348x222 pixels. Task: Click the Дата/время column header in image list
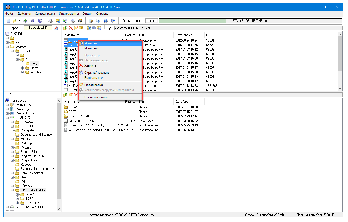pyautogui.click(x=184, y=35)
